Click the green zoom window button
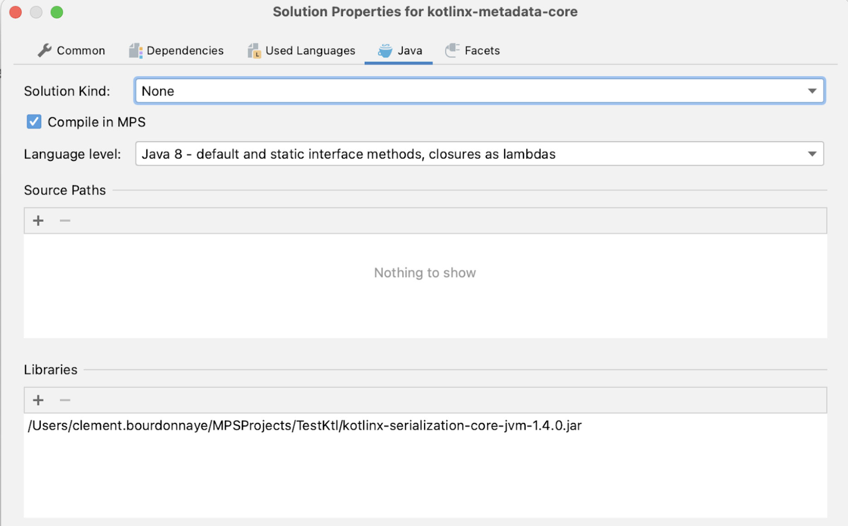Viewport: 848px width, 526px height. click(x=57, y=12)
